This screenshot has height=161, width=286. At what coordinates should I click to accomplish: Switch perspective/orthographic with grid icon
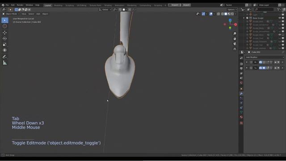(x=235, y=49)
